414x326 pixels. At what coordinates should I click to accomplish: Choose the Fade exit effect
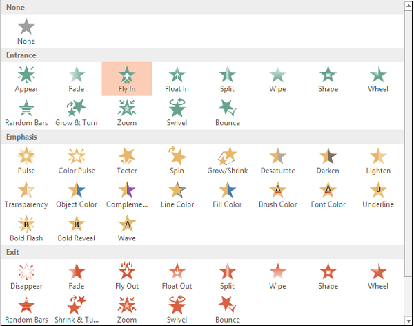tap(77, 276)
